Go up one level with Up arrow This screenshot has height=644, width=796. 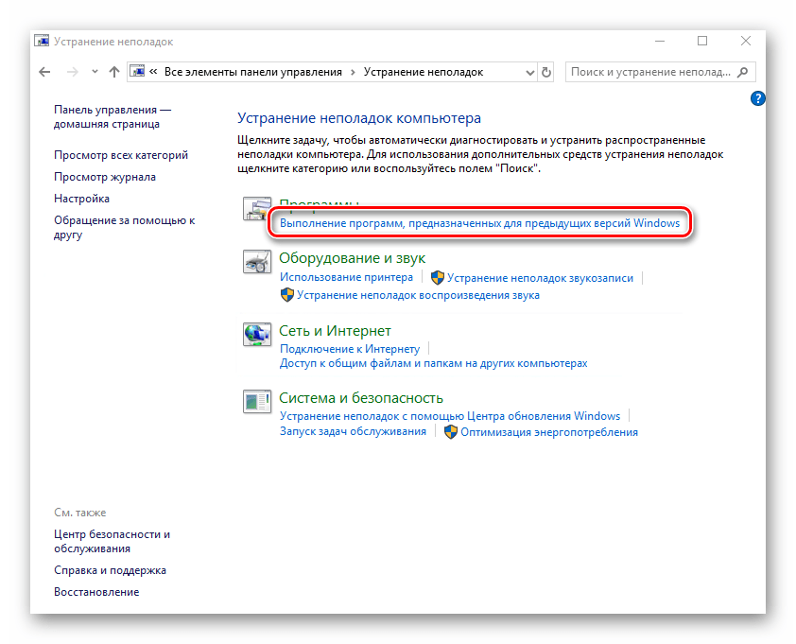tap(114, 72)
